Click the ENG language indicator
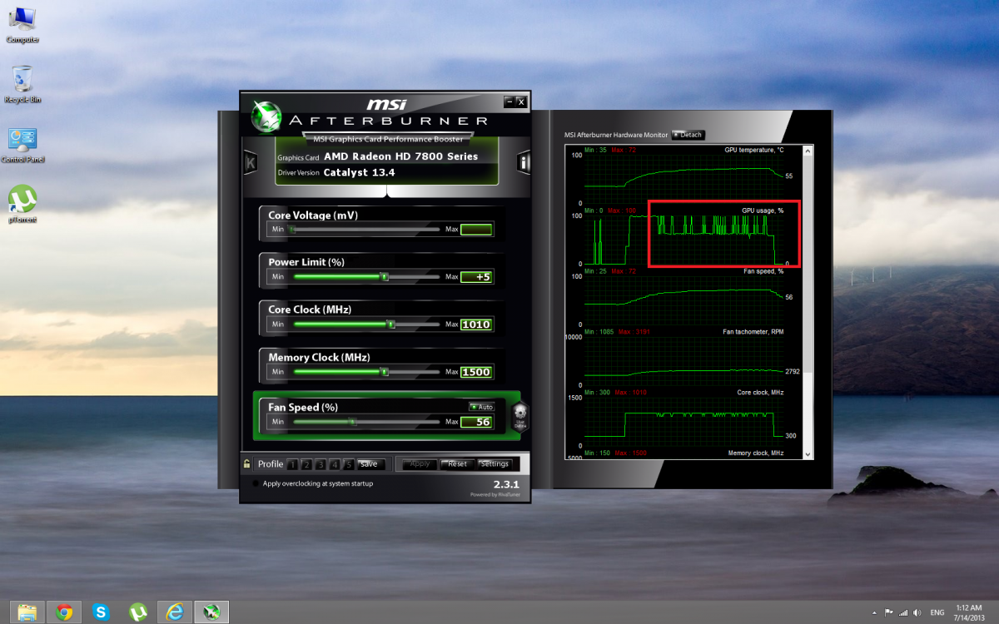999x624 pixels. (x=938, y=612)
